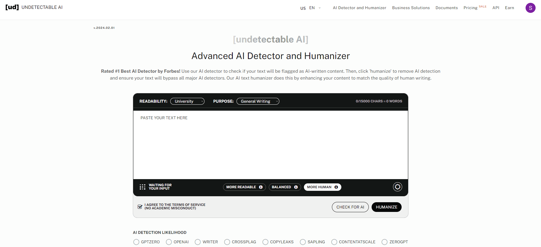Click the dotted grid status icon

pos(143,187)
